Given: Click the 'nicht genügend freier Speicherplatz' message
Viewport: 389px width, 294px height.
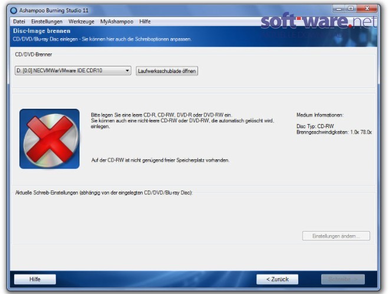Looking at the screenshot, I should [160, 160].
